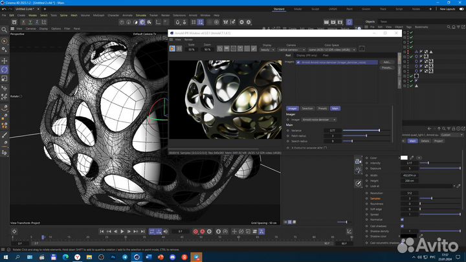Toggle the Intensity keyframe diamond
The height and width of the screenshot is (262, 466).
[367, 163]
